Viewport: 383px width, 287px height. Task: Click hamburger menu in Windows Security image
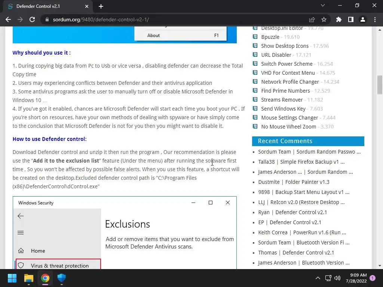pos(21,232)
